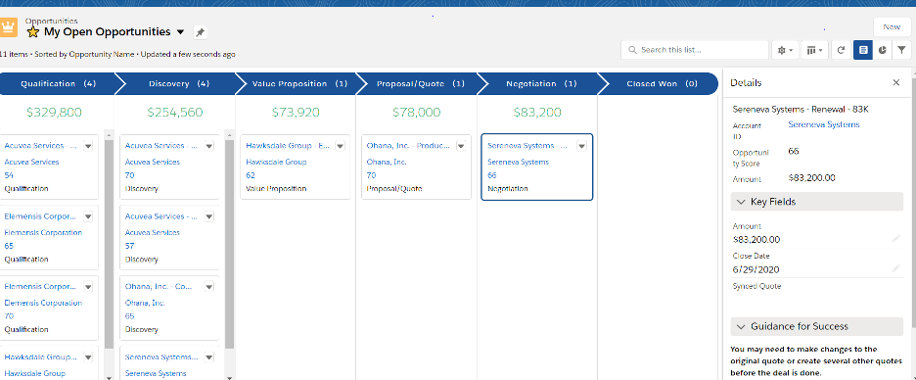Click the $254,560 Discovery total
The image size is (916, 380).
tap(175, 113)
